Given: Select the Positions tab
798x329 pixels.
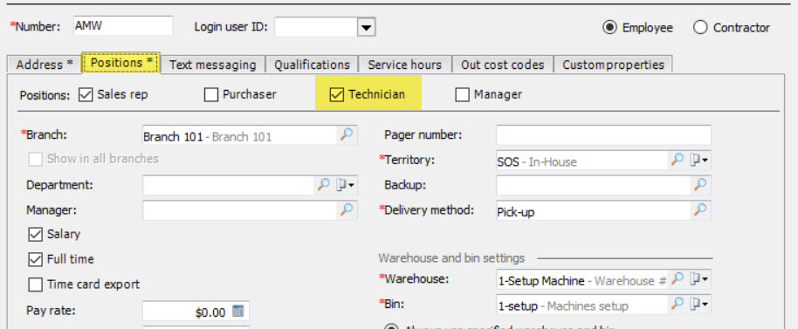Looking at the screenshot, I should coord(121,63).
